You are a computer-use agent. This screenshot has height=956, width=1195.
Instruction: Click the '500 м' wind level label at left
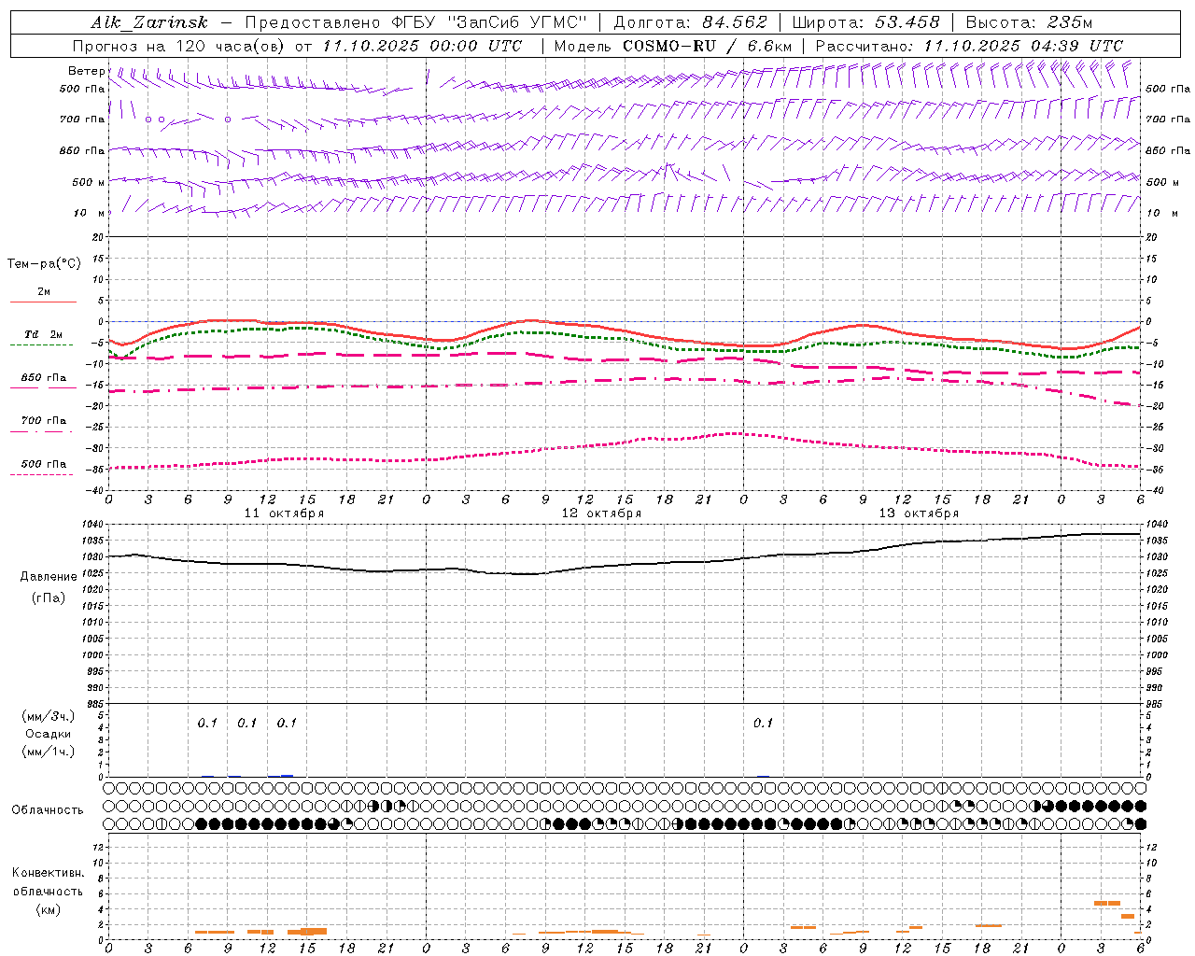pos(89,182)
